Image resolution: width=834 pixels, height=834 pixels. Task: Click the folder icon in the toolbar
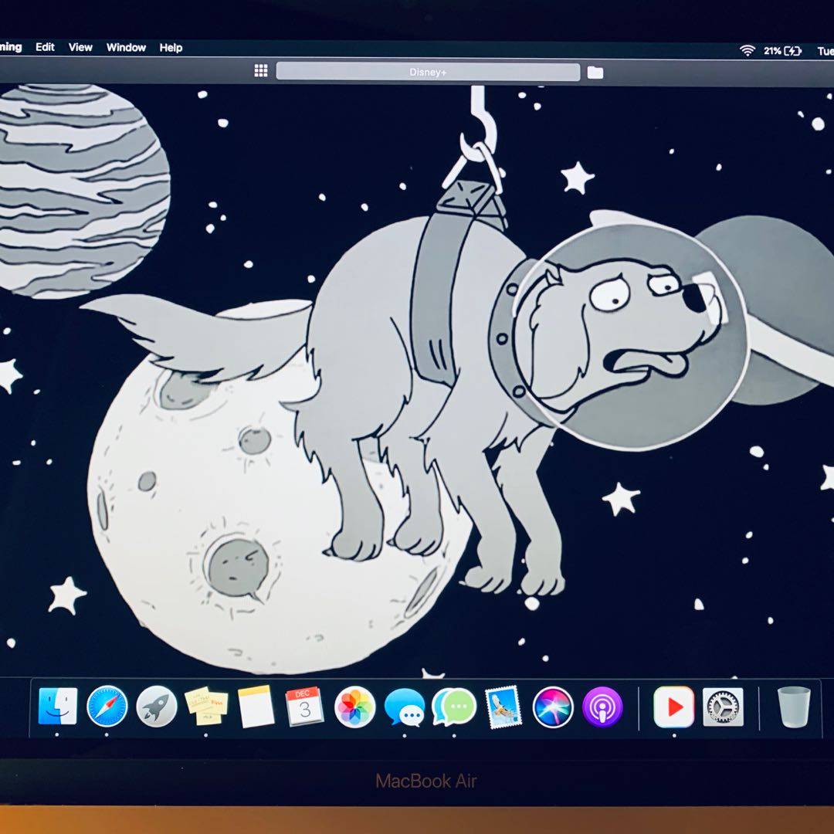[x=595, y=73]
